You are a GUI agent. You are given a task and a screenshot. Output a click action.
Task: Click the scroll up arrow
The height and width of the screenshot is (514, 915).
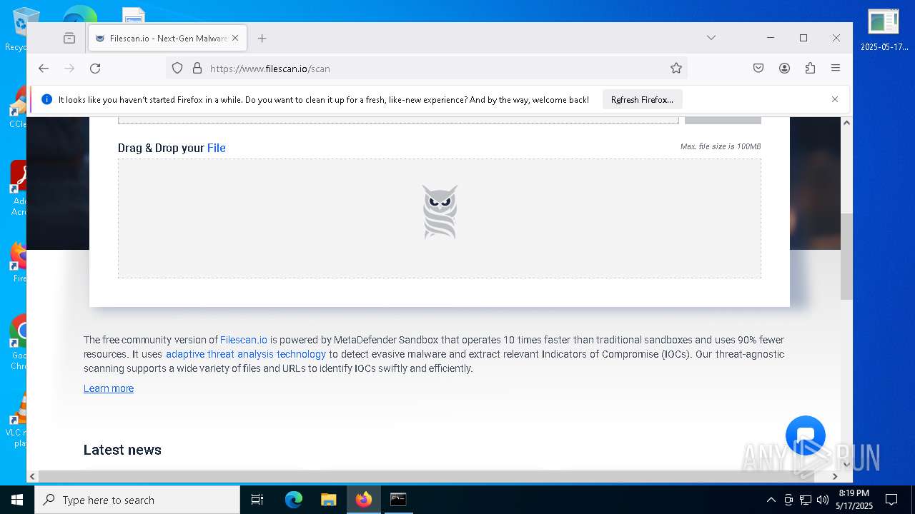pos(846,123)
